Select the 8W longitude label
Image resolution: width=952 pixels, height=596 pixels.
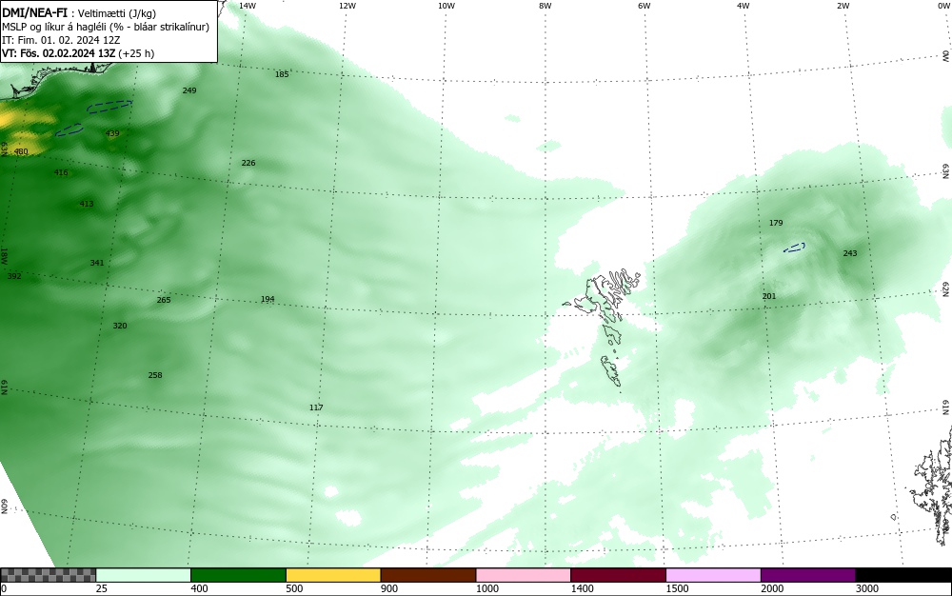pyautogui.click(x=545, y=6)
